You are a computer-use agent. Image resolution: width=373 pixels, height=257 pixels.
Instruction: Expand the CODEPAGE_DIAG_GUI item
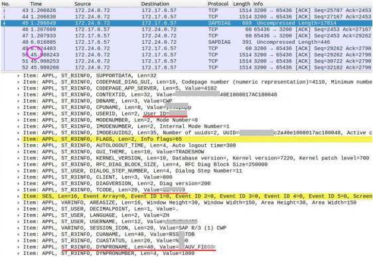pos(19,82)
